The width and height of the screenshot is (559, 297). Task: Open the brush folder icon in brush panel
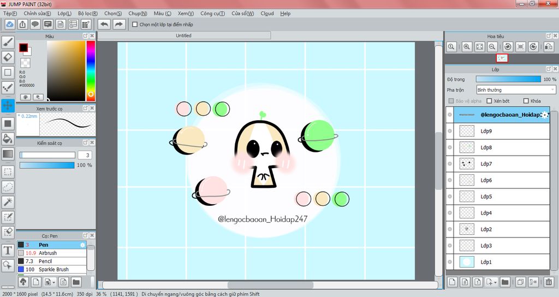click(76, 282)
